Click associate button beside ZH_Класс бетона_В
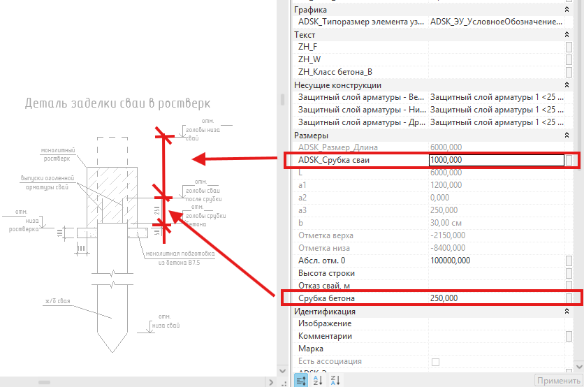Screen dimensions: 584x387 click(569, 72)
